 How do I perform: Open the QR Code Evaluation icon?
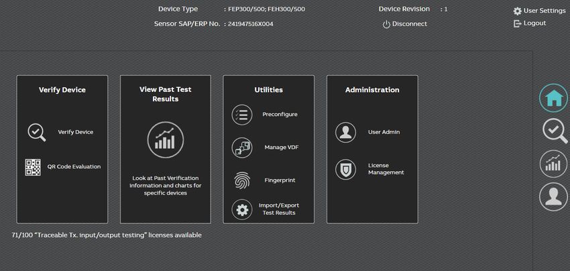coord(33,167)
